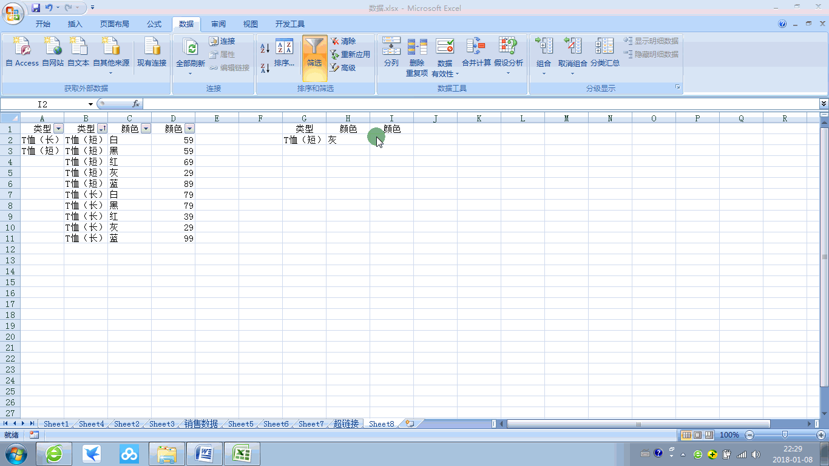
Task: Clear the filter with 清除
Action: 343,41
